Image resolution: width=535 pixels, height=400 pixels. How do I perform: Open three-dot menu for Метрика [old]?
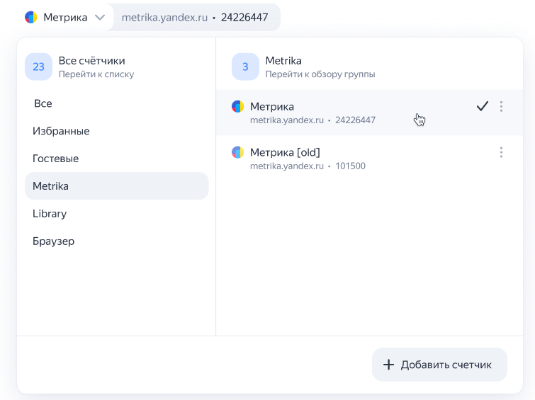click(x=501, y=152)
